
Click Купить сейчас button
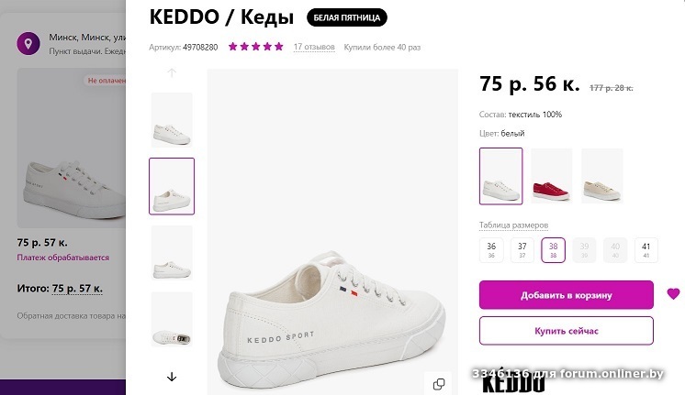pyautogui.click(x=566, y=330)
